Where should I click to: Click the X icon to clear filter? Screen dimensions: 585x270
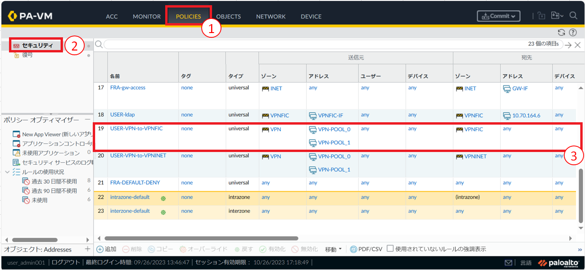(577, 45)
